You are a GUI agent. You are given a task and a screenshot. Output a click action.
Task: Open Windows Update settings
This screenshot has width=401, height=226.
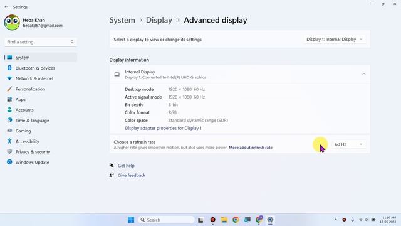point(41,163)
